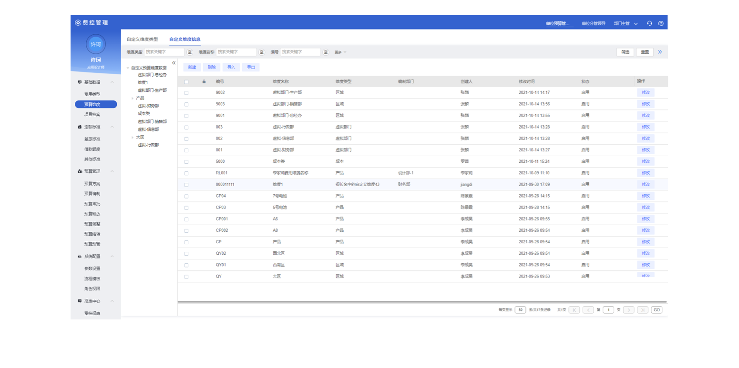Open 预算编制 in the sidebar menu
739x368 pixels.
92,194
